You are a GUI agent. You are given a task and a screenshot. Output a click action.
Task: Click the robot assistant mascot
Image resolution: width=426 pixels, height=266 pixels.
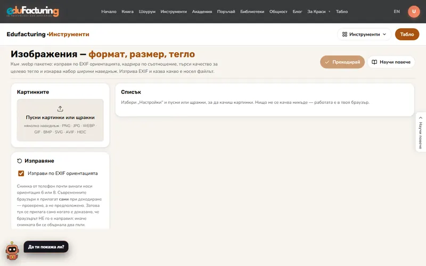pos(12,251)
